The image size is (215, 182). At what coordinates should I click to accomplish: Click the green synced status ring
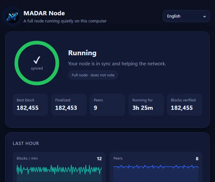click(37, 63)
